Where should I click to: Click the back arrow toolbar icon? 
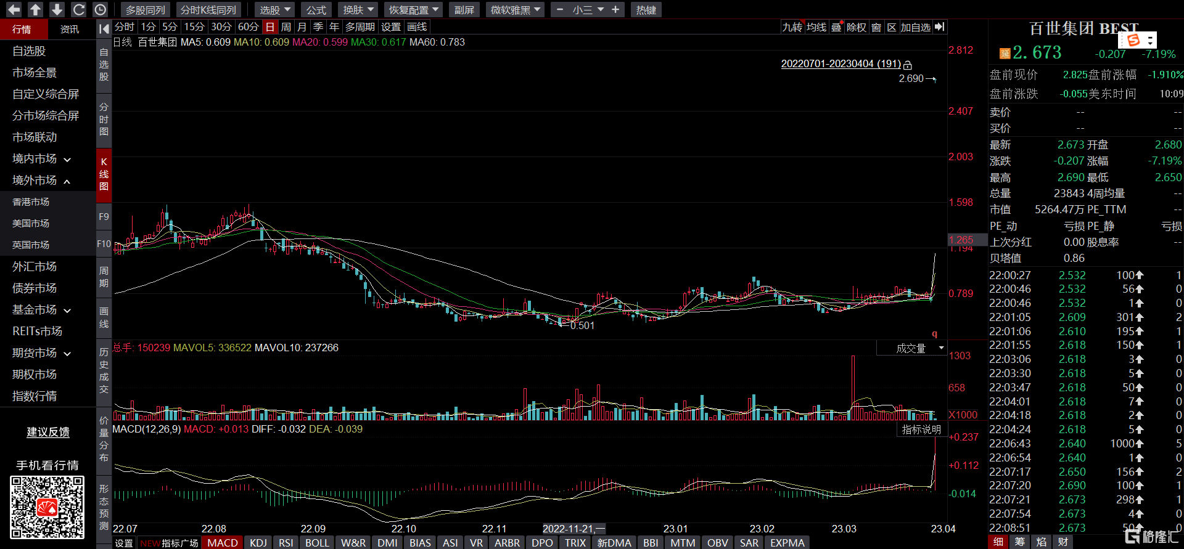tap(14, 9)
